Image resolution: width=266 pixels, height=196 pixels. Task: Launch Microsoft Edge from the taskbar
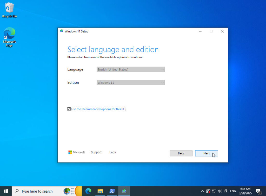(x=88, y=191)
